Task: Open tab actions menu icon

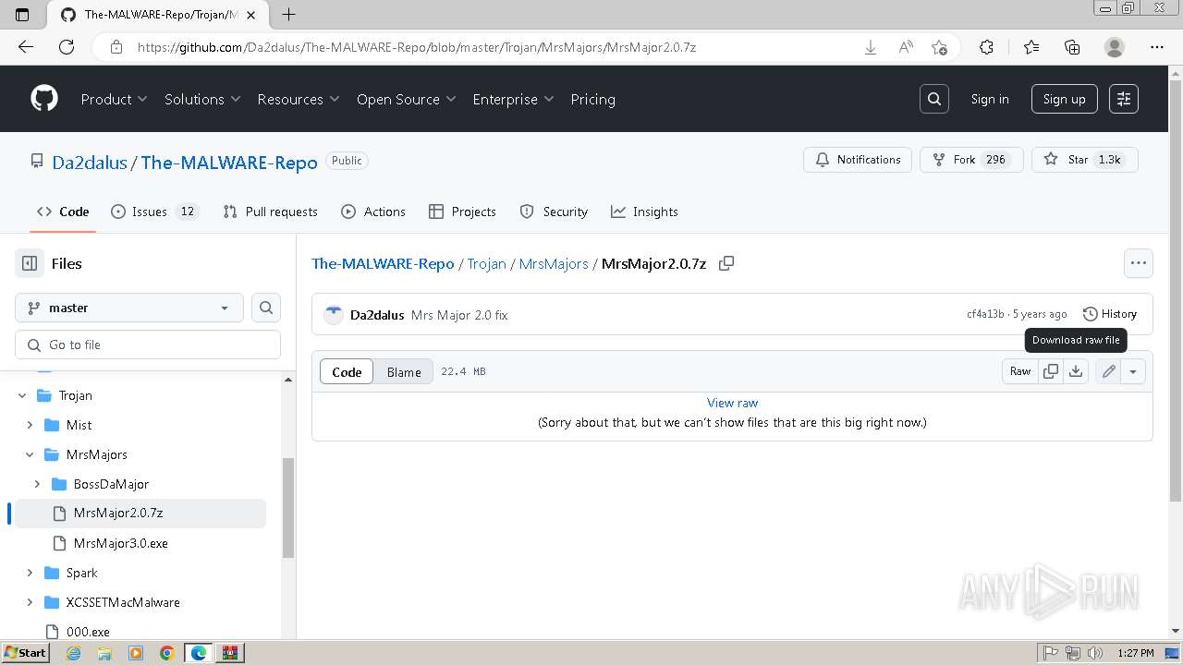Action: point(22,14)
